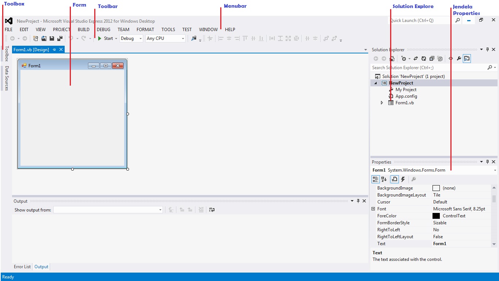Close the Output panel
This screenshot has height=281, width=499.
[364, 201]
